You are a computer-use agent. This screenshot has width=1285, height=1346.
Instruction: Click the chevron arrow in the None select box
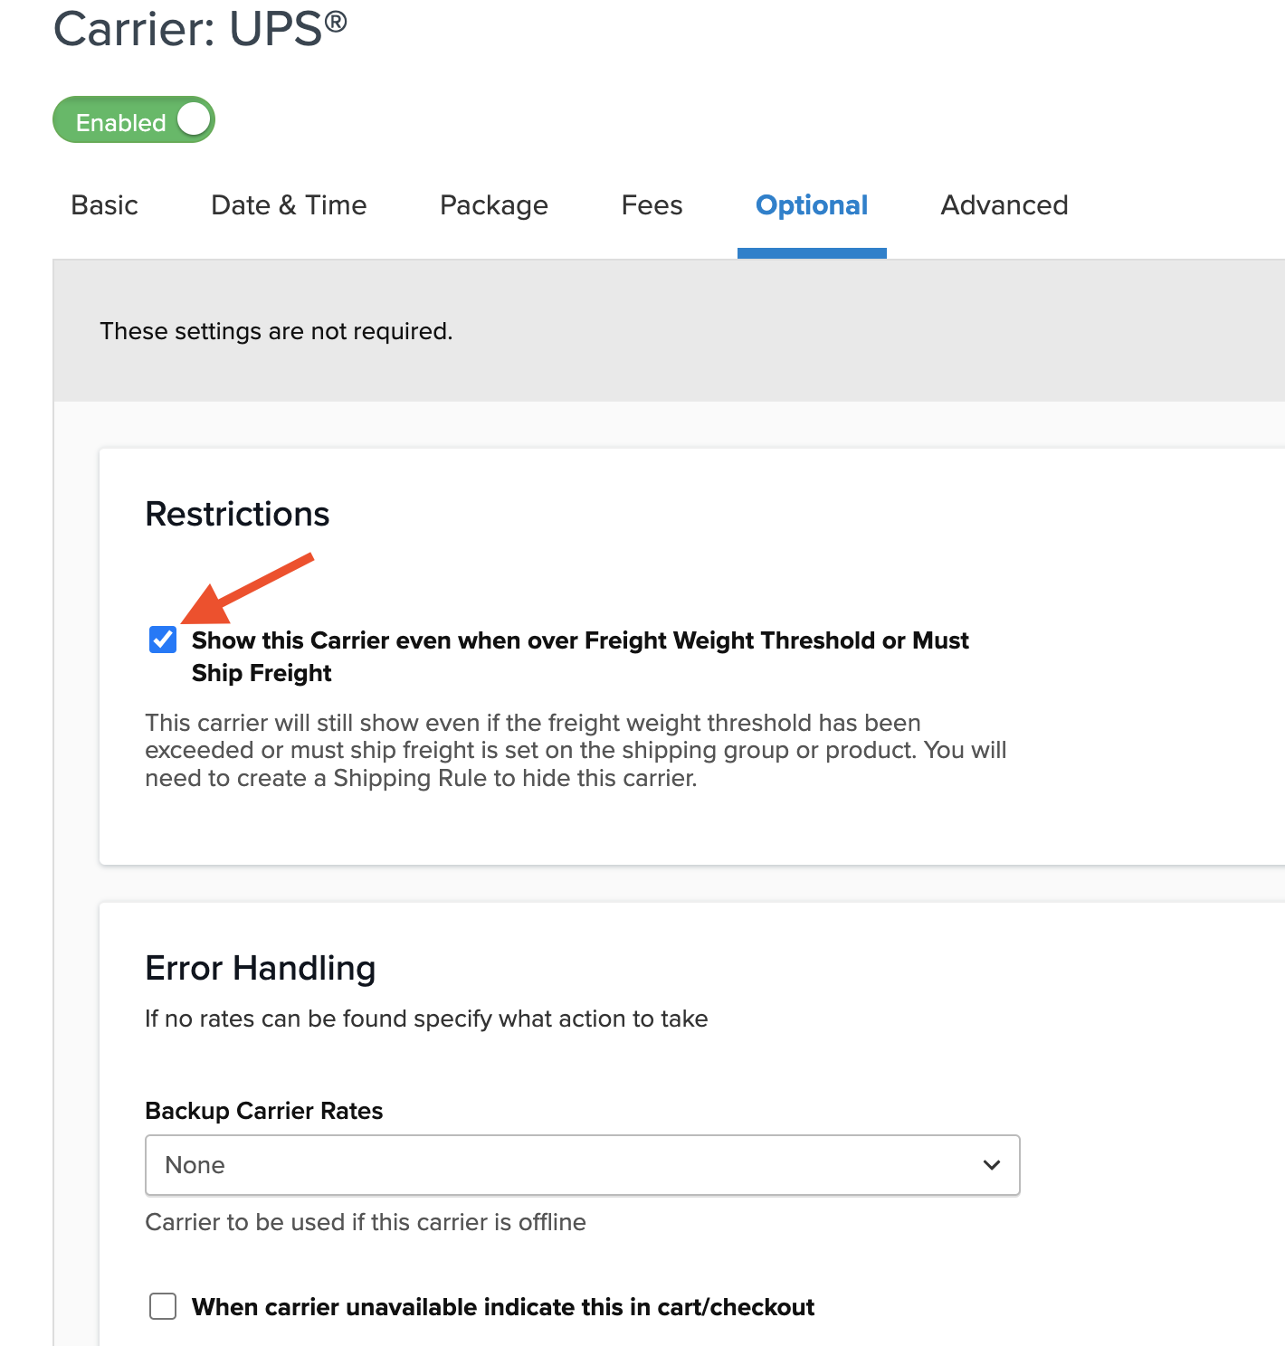[x=992, y=1165]
